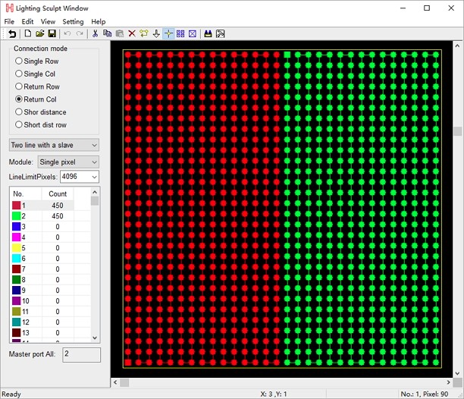Screen dimensions: 464x399
Task: Delete with the red X icon
Action: pyautogui.click(x=132, y=33)
